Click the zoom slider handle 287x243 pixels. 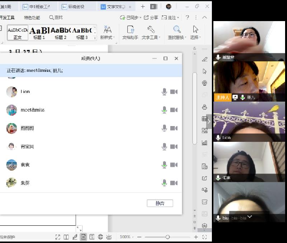click(167, 237)
